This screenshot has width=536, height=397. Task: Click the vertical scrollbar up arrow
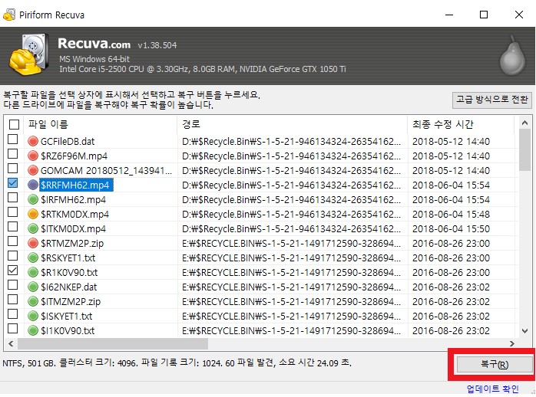click(524, 123)
